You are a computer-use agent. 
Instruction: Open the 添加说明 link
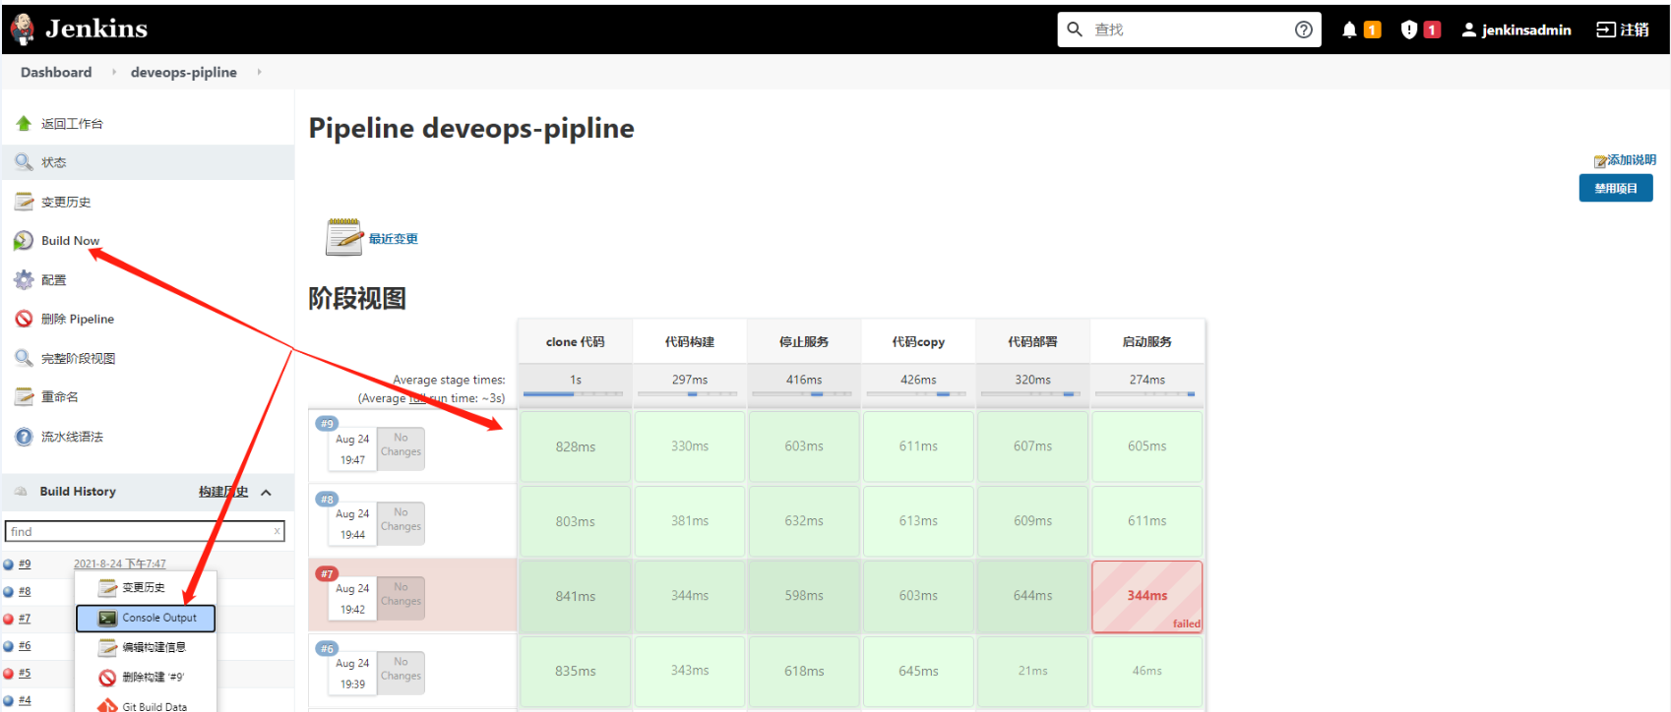click(1632, 160)
